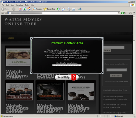Click the vertical scrollbar thumb
Image resolution: width=136 pixels, height=118 pixels.
click(x=134, y=29)
